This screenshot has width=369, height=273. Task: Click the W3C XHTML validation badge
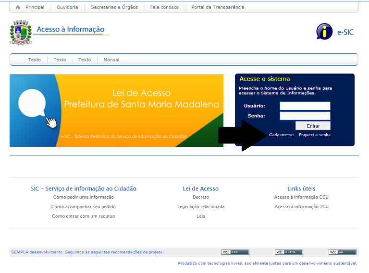point(289,252)
